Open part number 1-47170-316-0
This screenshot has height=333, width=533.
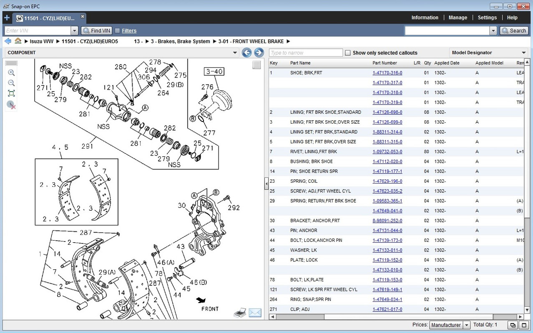tap(387, 73)
